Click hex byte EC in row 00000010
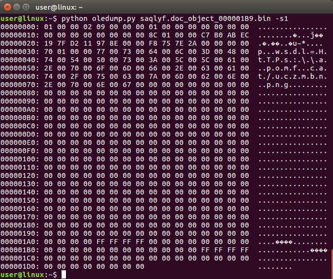Screen dimensions: 333x279 click(x=245, y=35)
